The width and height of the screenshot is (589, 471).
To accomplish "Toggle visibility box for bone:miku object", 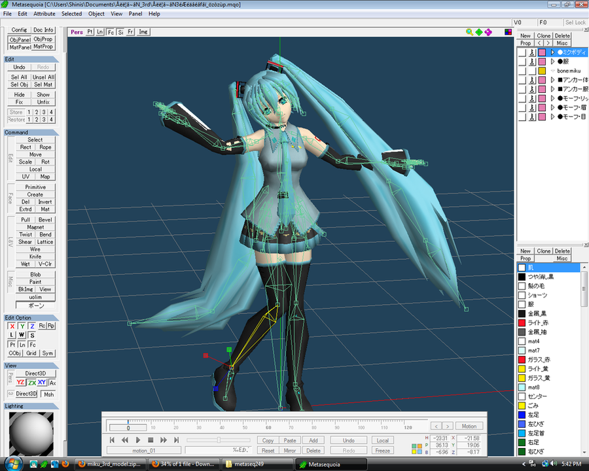I will (522, 71).
